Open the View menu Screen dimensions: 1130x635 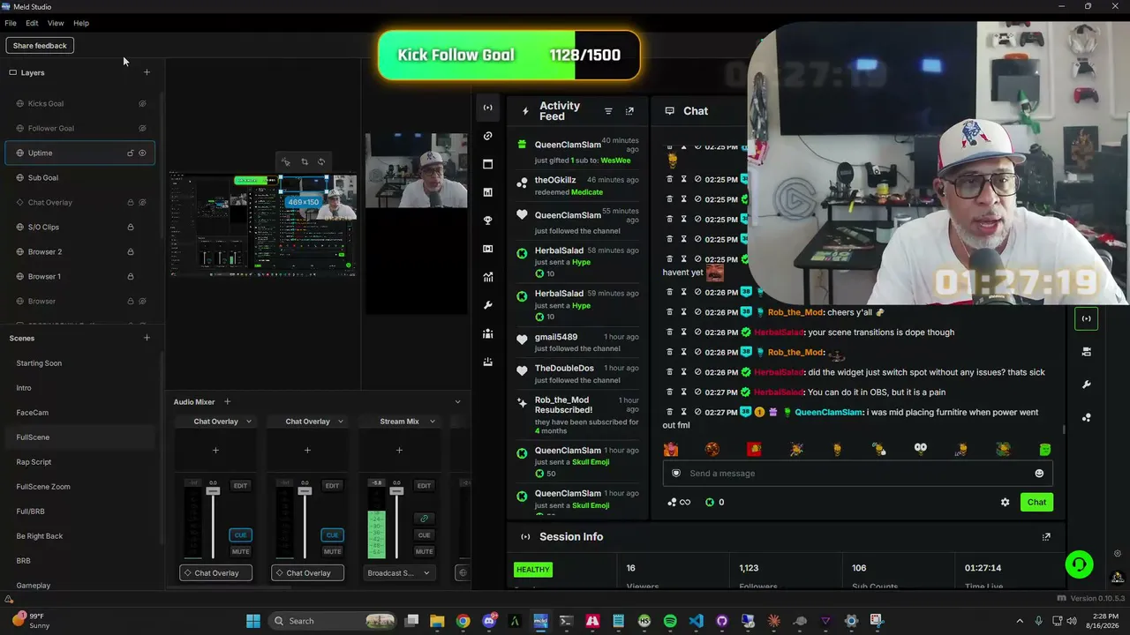pyautogui.click(x=56, y=23)
